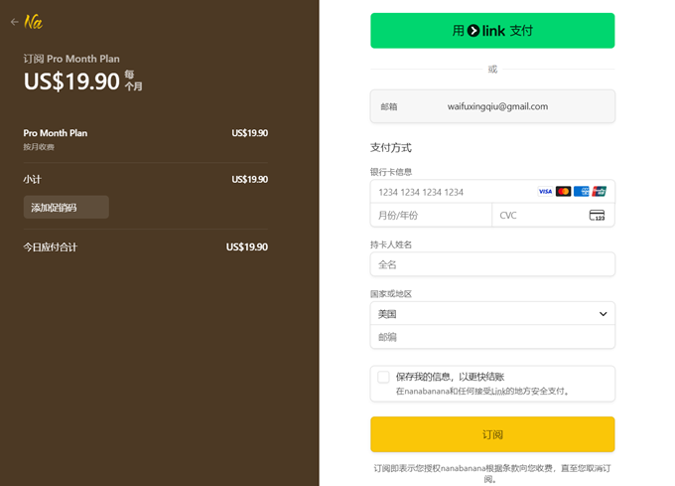The image size is (675, 486).
Task: Click the American Express icon
Action: click(x=581, y=192)
